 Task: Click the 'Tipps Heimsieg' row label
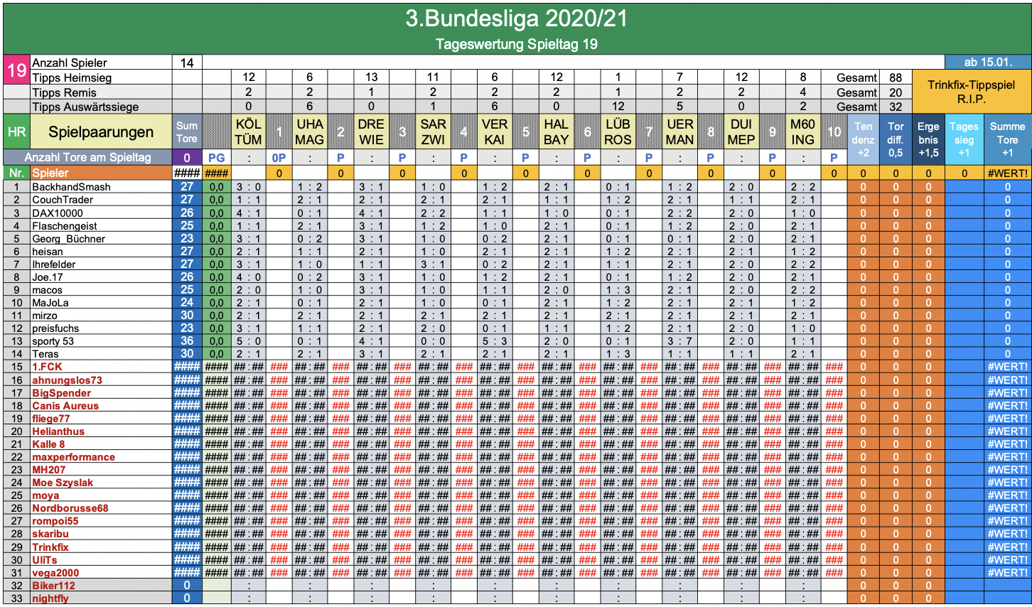point(72,77)
